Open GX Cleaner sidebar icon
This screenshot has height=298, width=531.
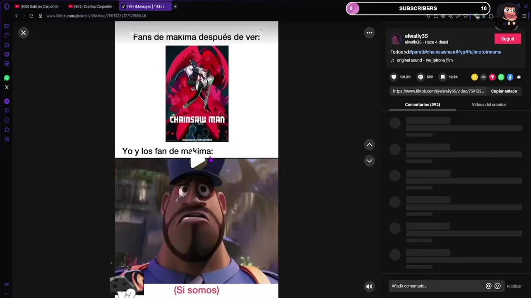coord(7,45)
